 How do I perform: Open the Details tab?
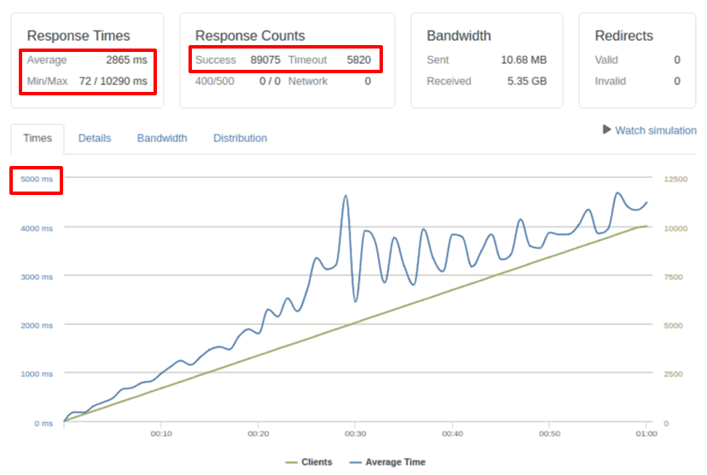pyautogui.click(x=95, y=138)
